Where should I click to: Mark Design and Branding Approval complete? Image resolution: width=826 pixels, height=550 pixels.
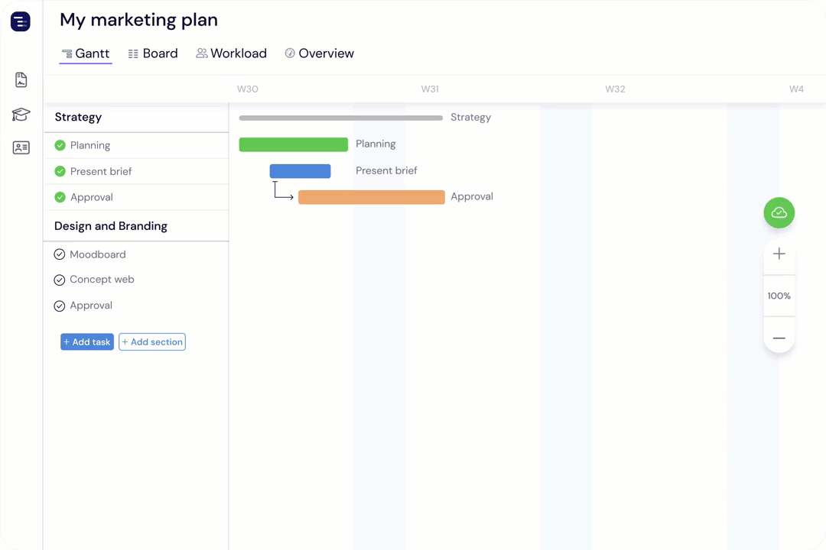pyautogui.click(x=60, y=306)
